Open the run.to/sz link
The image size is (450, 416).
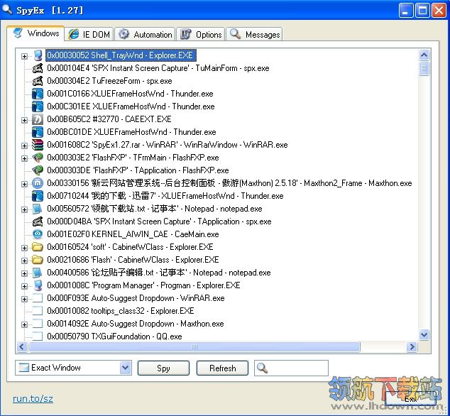coord(33,398)
